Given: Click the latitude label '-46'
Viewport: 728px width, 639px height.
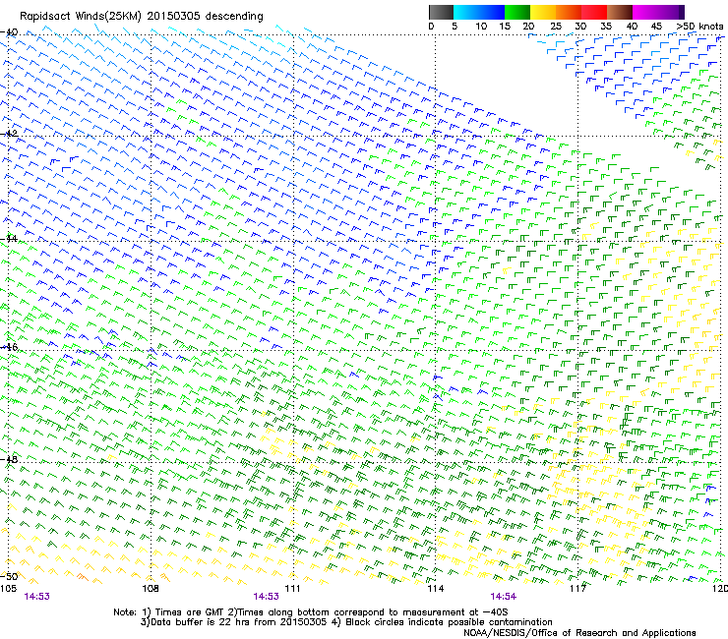Looking at the screenshot, I should click(9, 347).
